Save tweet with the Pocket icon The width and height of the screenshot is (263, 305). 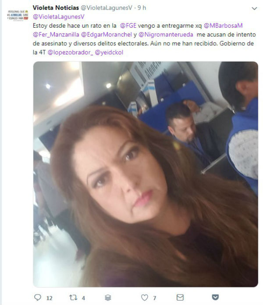215,297
